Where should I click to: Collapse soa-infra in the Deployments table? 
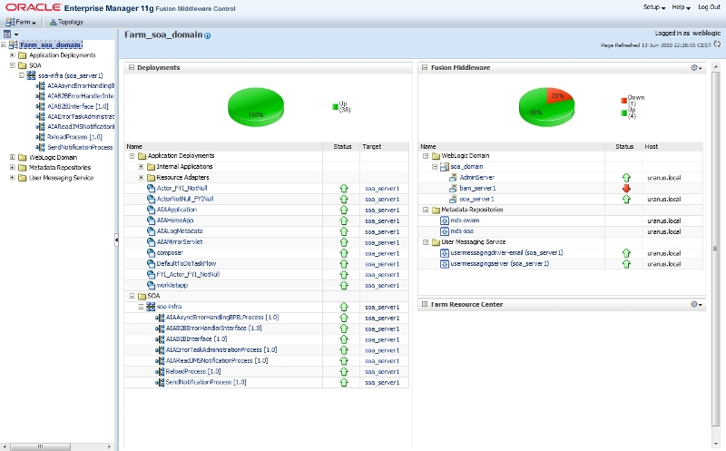(142, 307)
